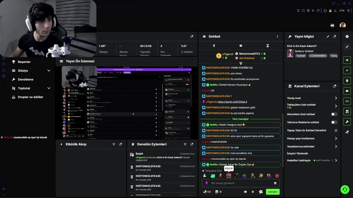The height and width of the screenshot is (198, 353).
Task: Open the user profile avatar menu
Action: click(x=343, y=25)
